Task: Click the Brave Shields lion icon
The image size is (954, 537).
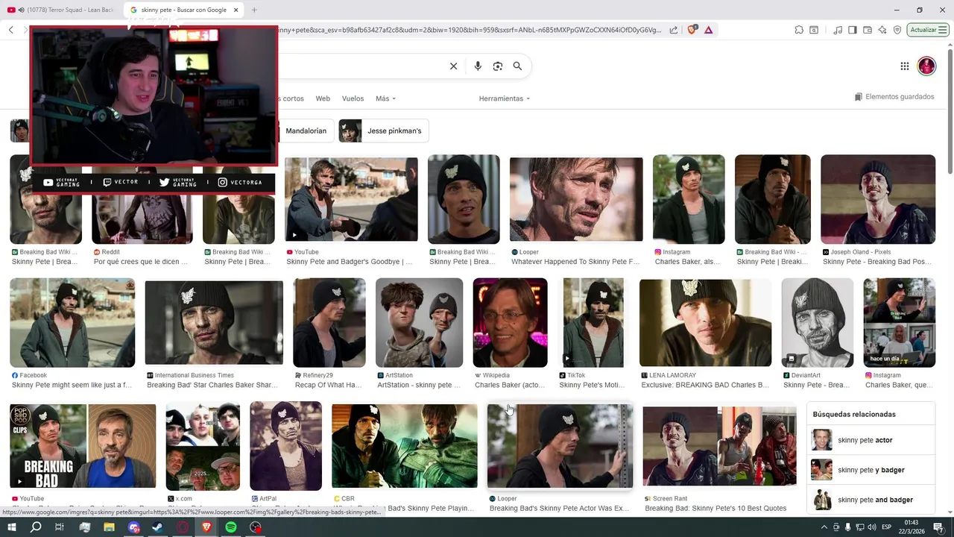Action: click(x=692, y=30)
